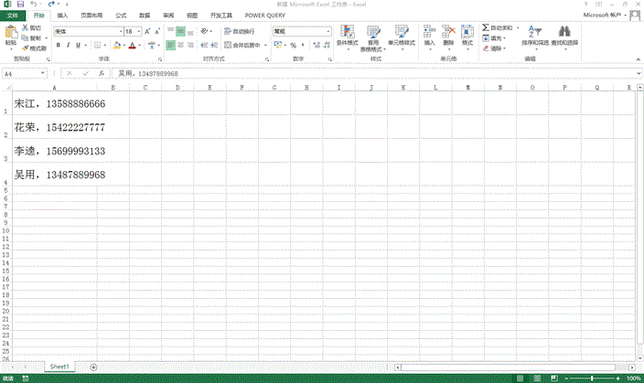Open the POWER QUERY ribbon tab
644x383 pixels.
263,16
